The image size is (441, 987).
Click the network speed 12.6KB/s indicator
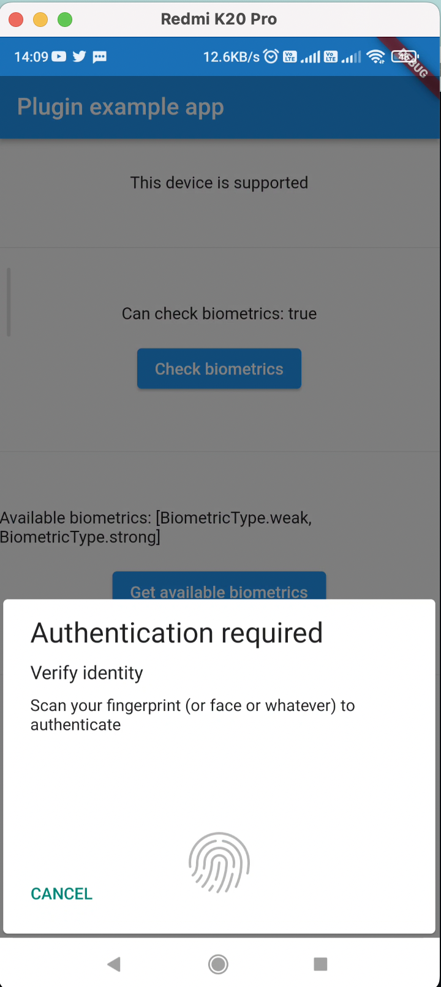coord(233,56)
